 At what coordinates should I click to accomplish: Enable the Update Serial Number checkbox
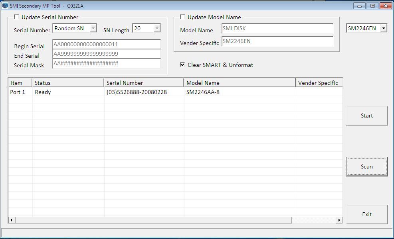pos(16,17)
